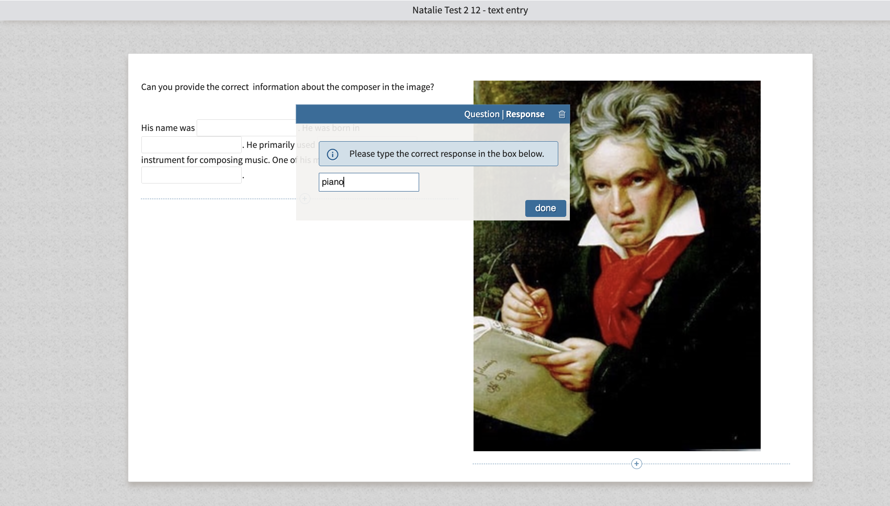Click the blank before '. He primarily'
The height and width of the screenshot is (506, 890).
click(x=191, y=145)
